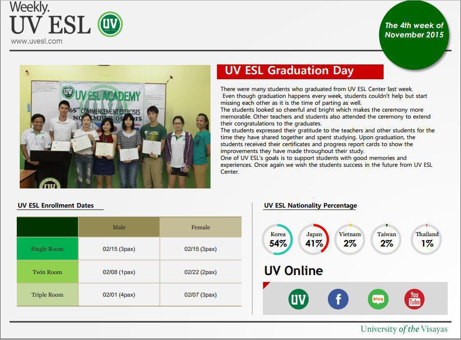Click the cell 02/08 (1pax)

coord(119,272)
